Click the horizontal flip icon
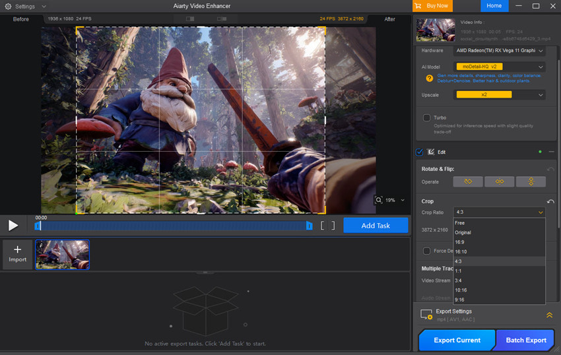 (500, 182)
